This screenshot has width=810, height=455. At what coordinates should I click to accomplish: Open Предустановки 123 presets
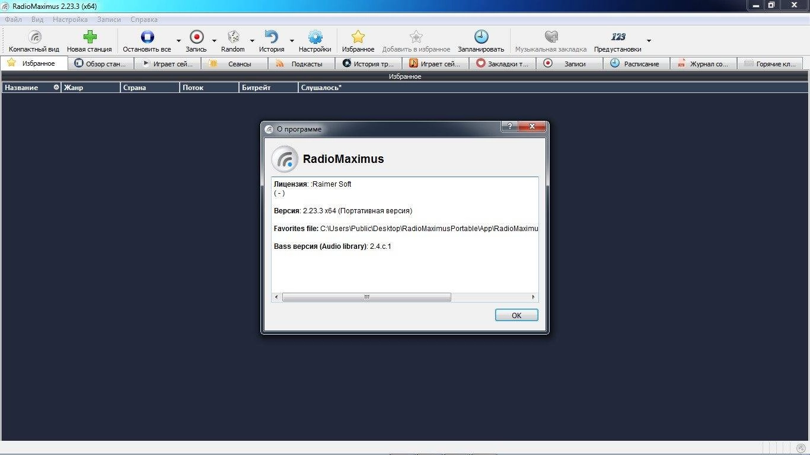coord(618,41)
